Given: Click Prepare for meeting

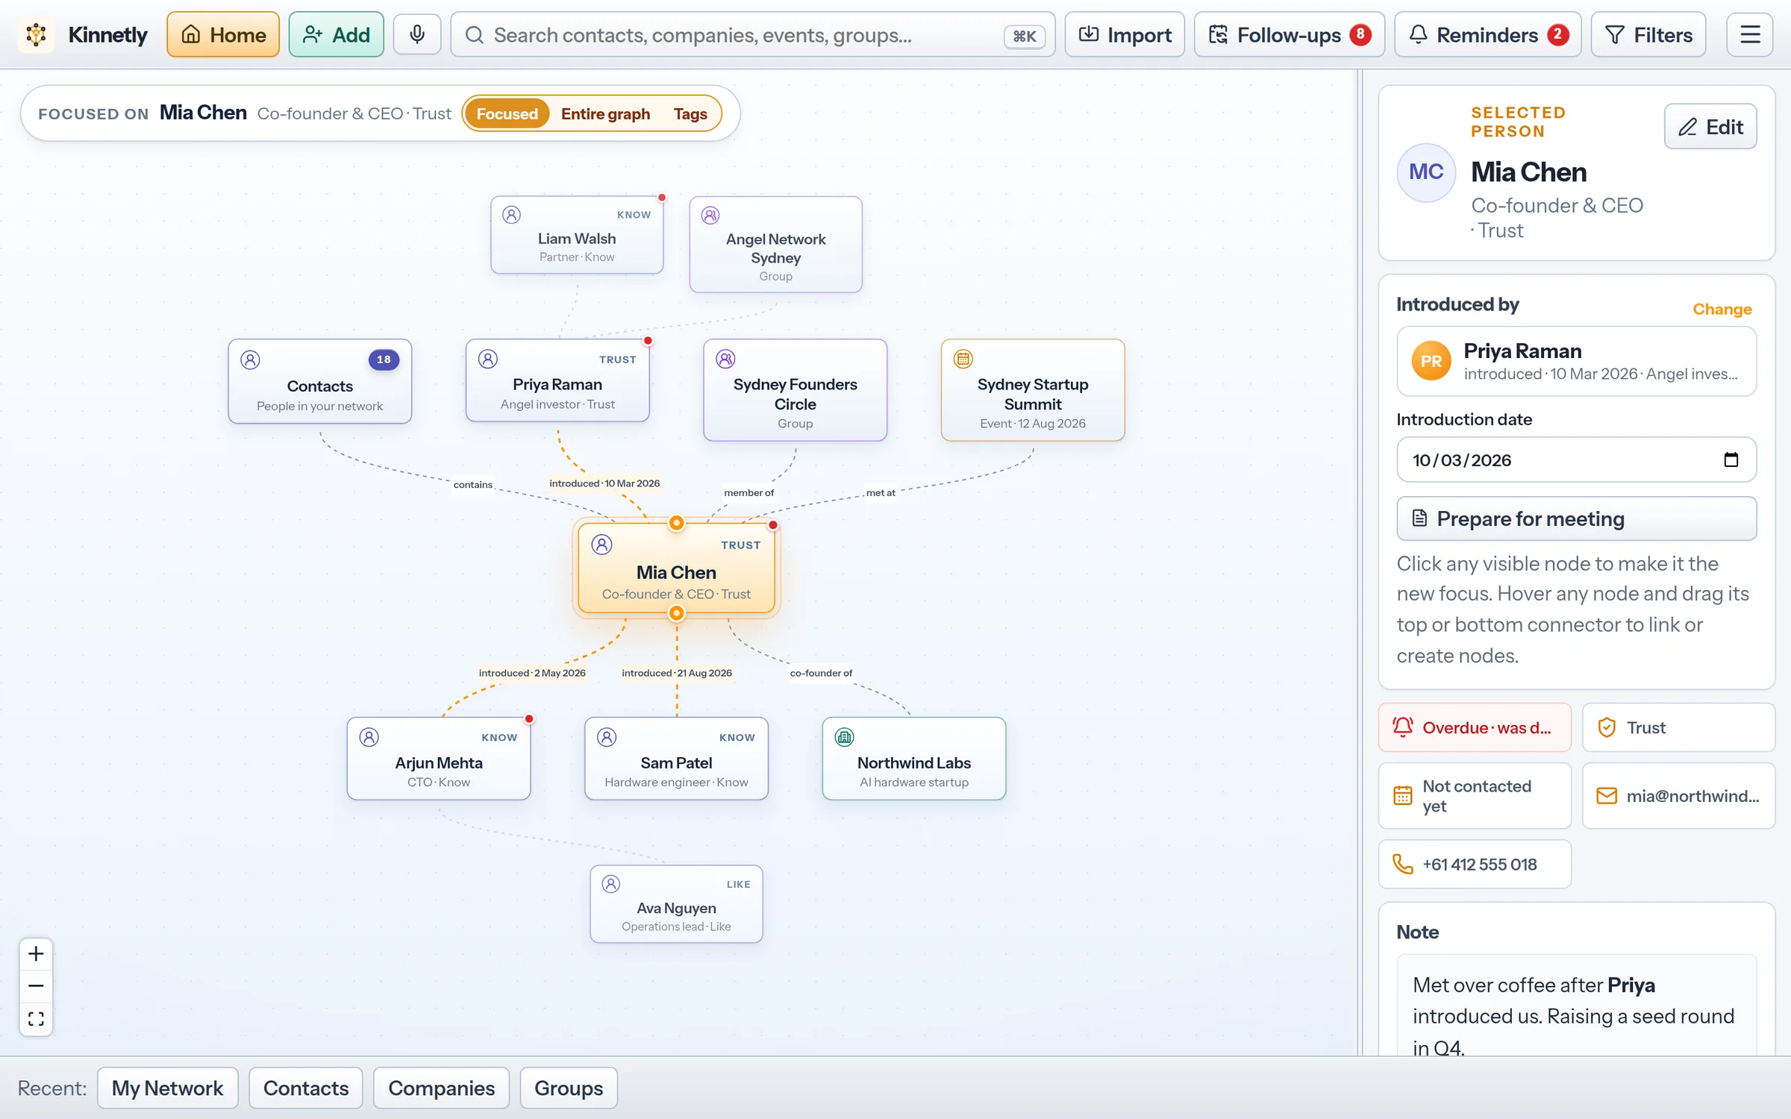Looking at the screenshot, I should [x=1576, y=518].
